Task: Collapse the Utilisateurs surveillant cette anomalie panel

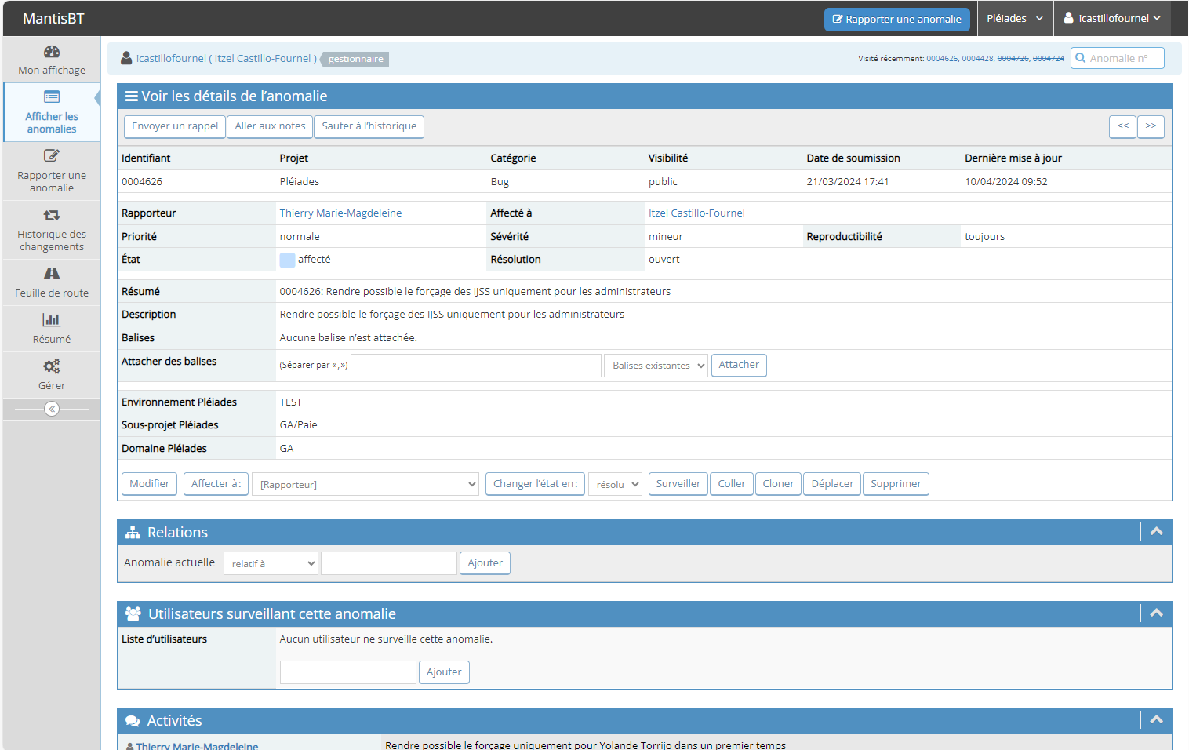Action: [x=1156, y=613]
